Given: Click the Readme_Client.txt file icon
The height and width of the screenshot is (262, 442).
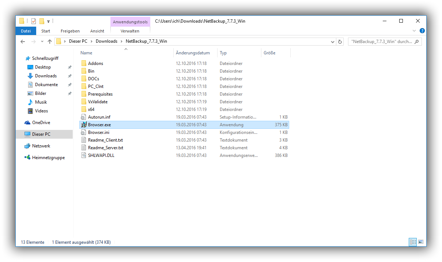Looking at the screenshot, I should 84,140.
